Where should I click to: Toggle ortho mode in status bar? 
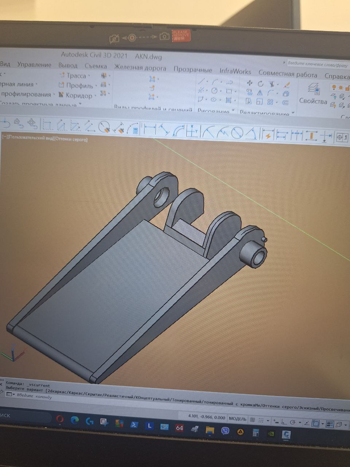pyautogui.click(x=284, y=421)
